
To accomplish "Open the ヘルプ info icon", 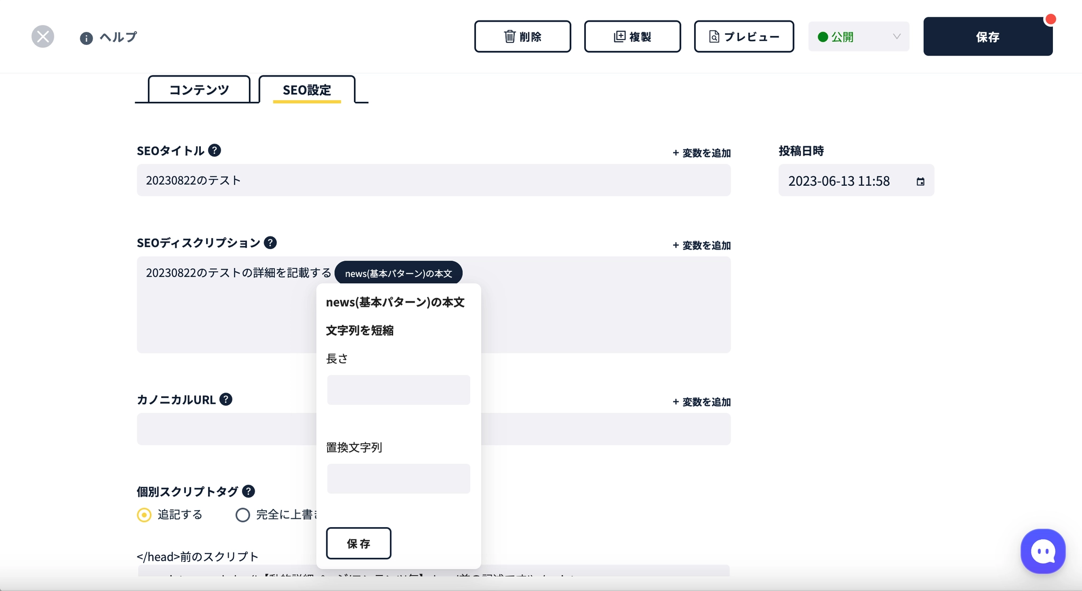I will tap(86, 38).
